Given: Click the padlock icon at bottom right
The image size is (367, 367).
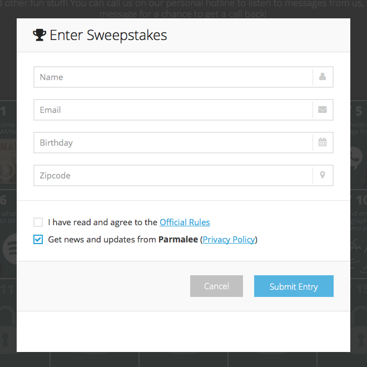Looking at the screenshot, I should click(359, 331).
